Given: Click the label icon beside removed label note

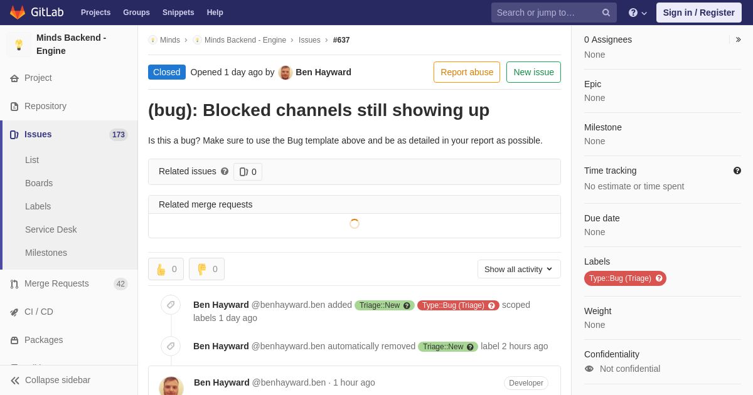Looking at the screenshot, I should [x=171, y=346].
